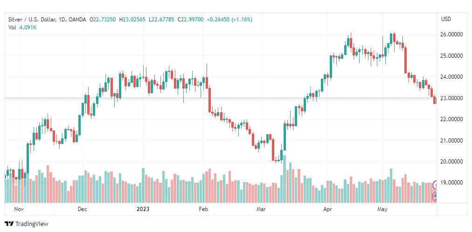Click the +0.26450 (+1.16%) change value
Viewport: 472px width, 232px height.
tap(229, 20)
